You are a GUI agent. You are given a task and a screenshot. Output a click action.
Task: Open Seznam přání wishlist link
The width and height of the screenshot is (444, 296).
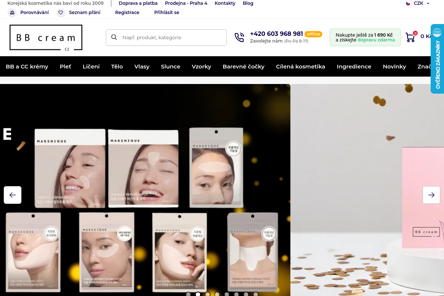pyautogui.click(x=85, y=13)
